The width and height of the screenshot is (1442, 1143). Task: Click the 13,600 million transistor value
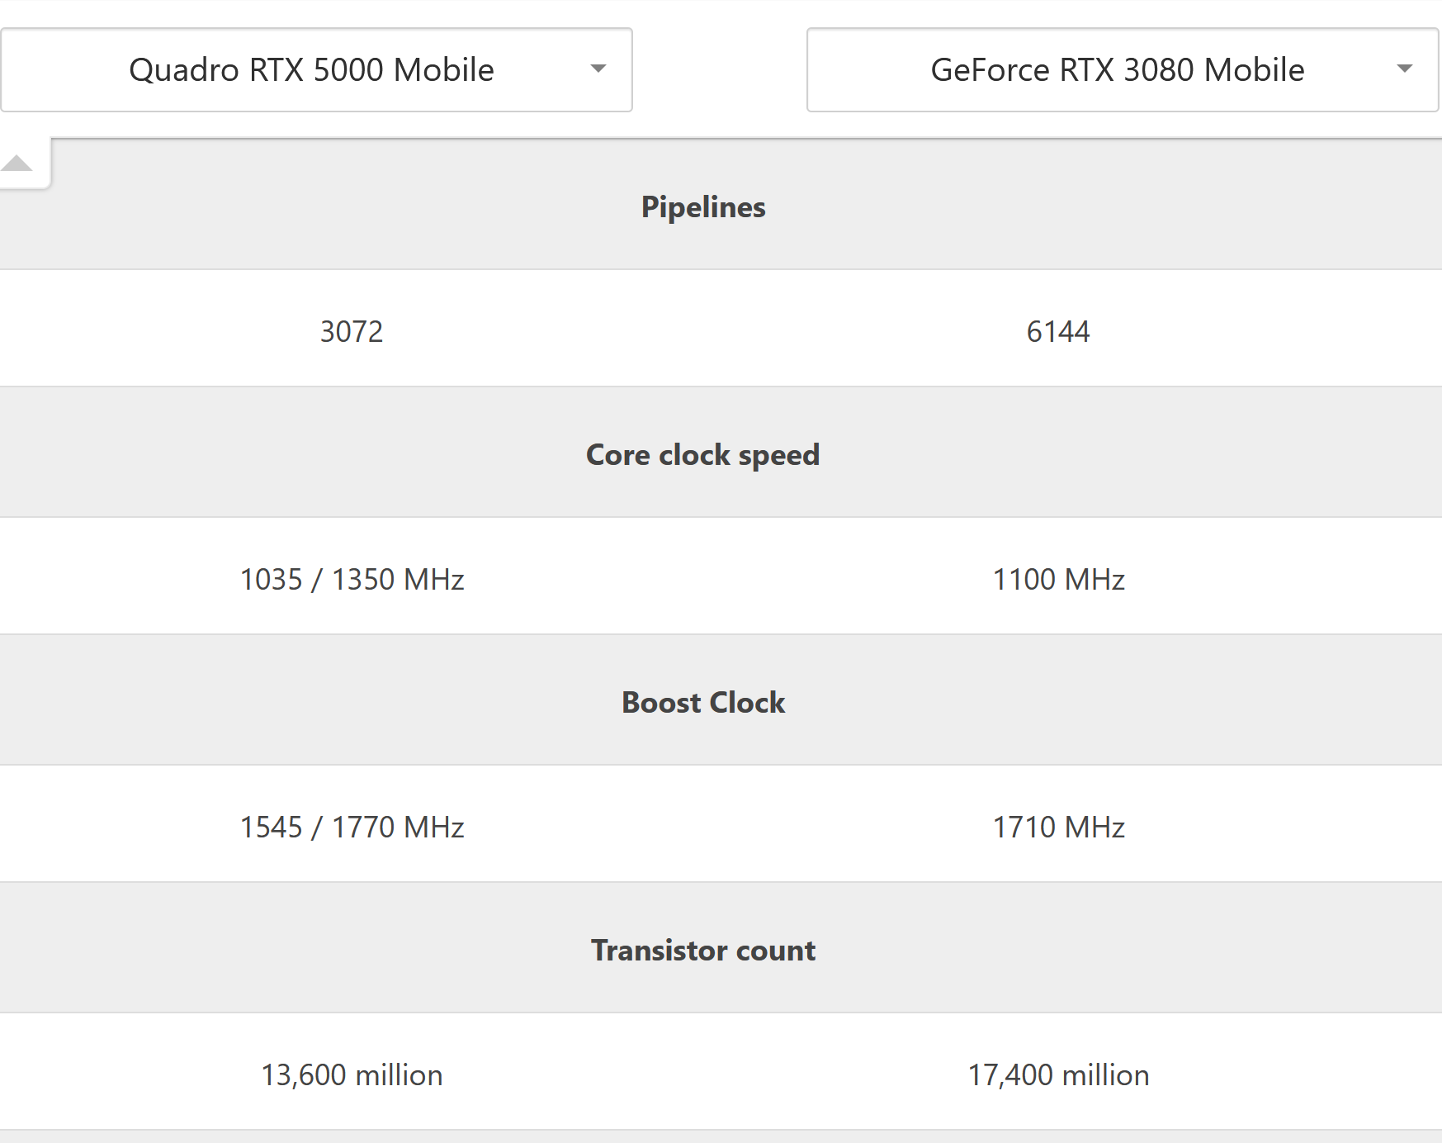point(352,1075)
